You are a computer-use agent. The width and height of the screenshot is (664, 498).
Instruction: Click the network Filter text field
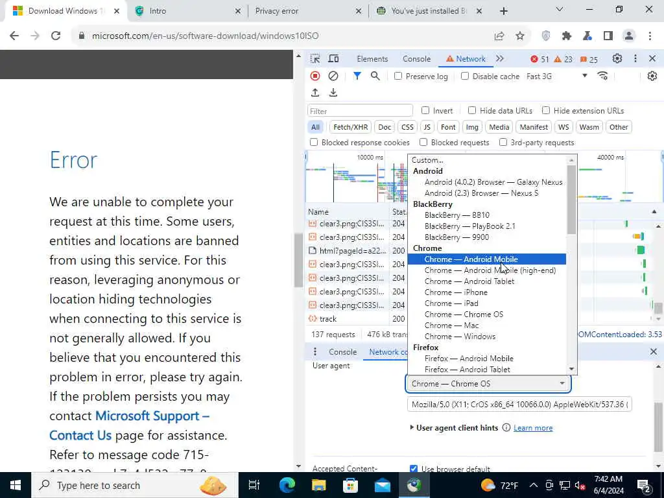pyautogui.click(x=360, y=111)
